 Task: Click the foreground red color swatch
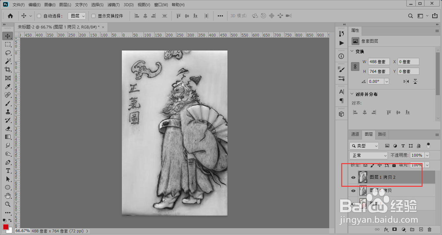(x=6, y=227)
